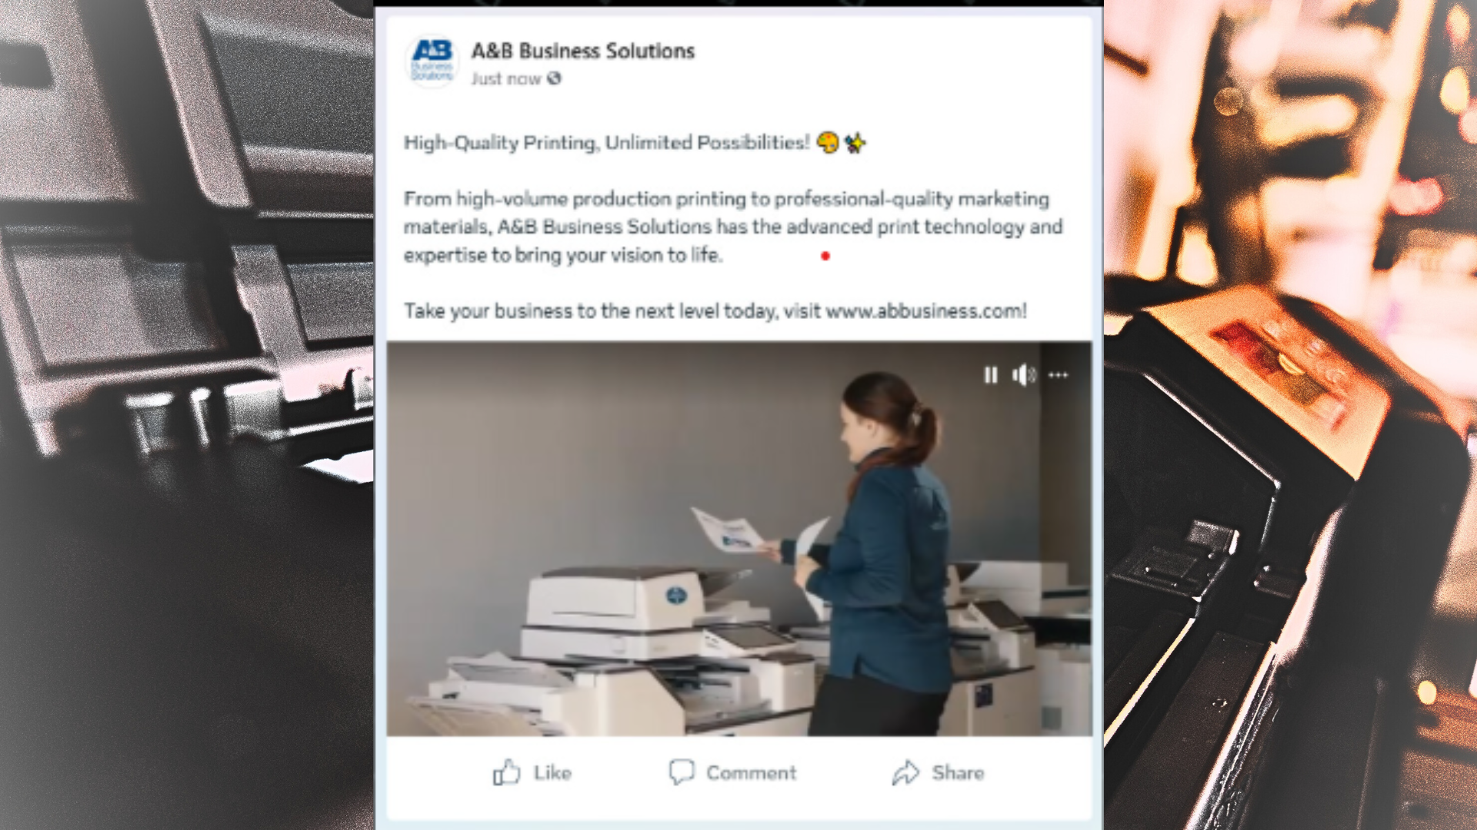This screenshot has height=830, width=1477.
Task: Click the sparkles emoji after the palette
Action: (x=855, y=142)
